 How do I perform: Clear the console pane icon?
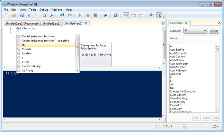tap(52, 15)
